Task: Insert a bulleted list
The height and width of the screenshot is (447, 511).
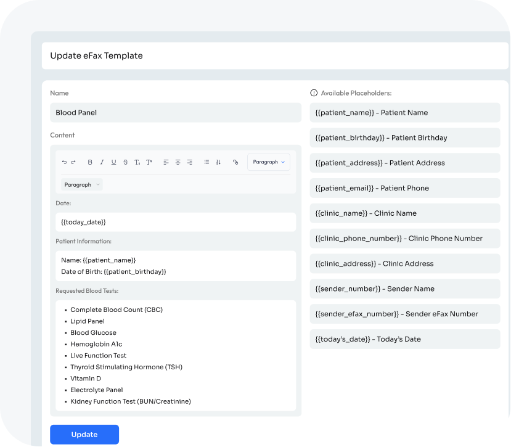Action: (x=206, y=162)
